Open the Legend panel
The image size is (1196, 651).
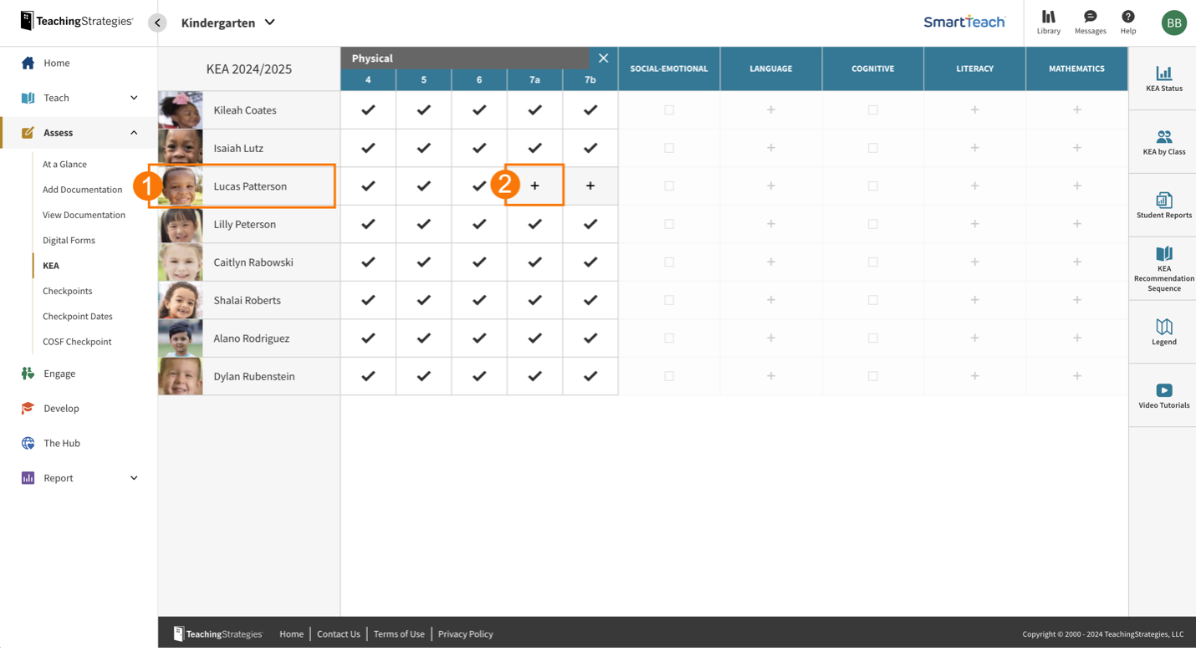1163,331
